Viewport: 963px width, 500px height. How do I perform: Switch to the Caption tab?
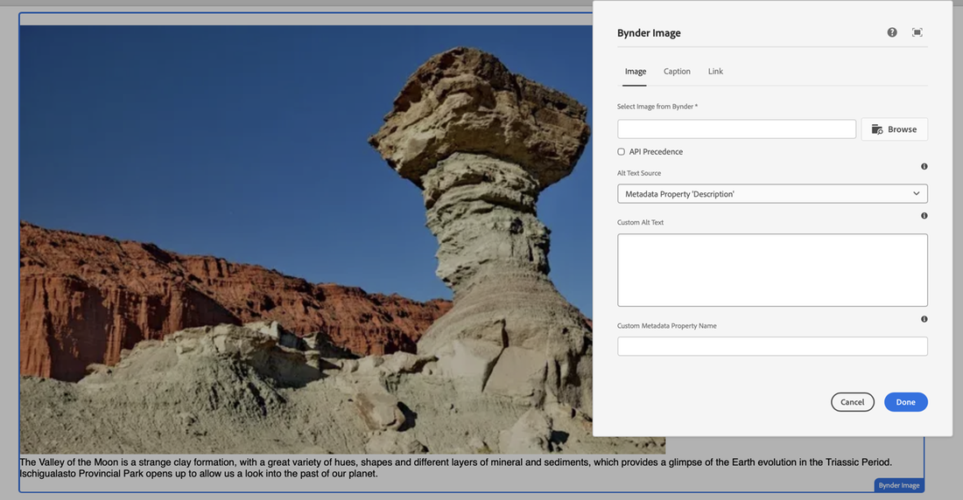677,72
